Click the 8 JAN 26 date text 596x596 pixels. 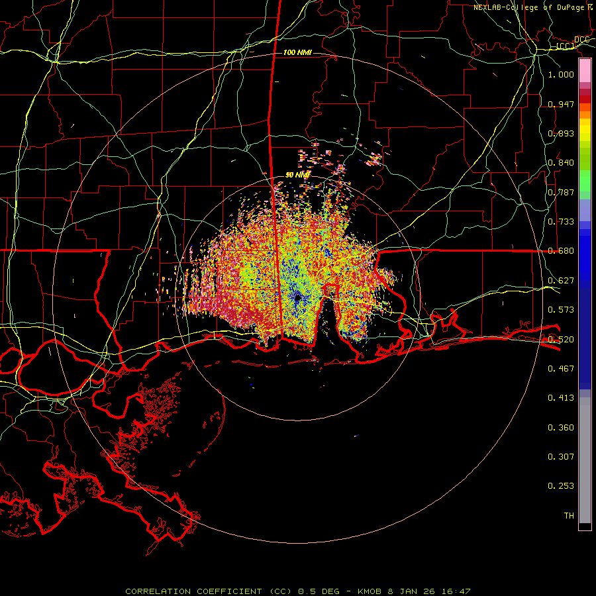click(411, 591)
